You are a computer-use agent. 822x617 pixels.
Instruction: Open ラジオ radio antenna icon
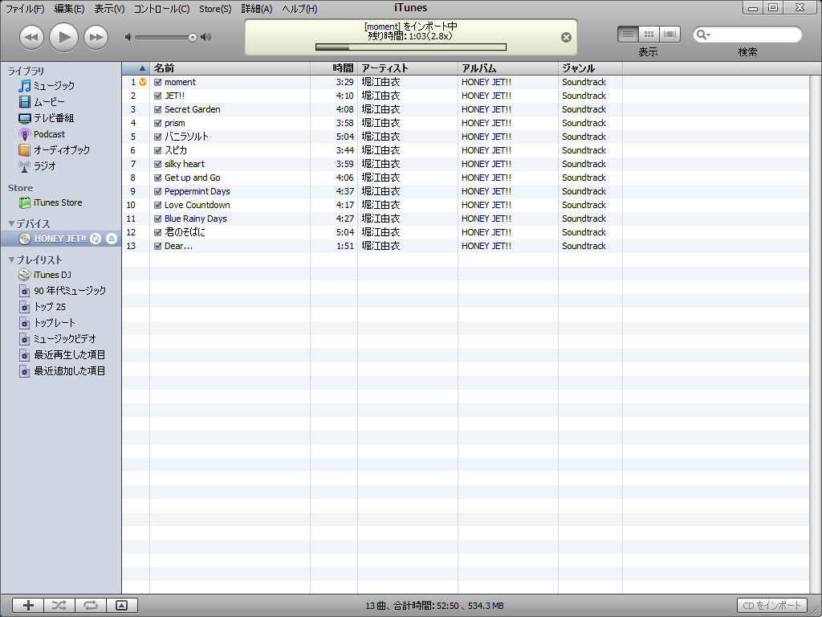[25, 166]
